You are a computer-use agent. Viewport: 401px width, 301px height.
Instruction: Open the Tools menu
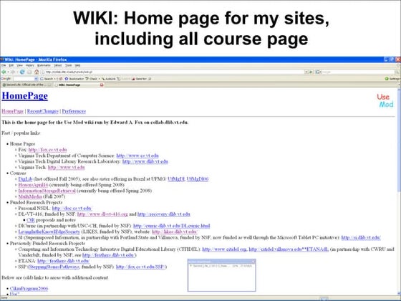[69, 65]
